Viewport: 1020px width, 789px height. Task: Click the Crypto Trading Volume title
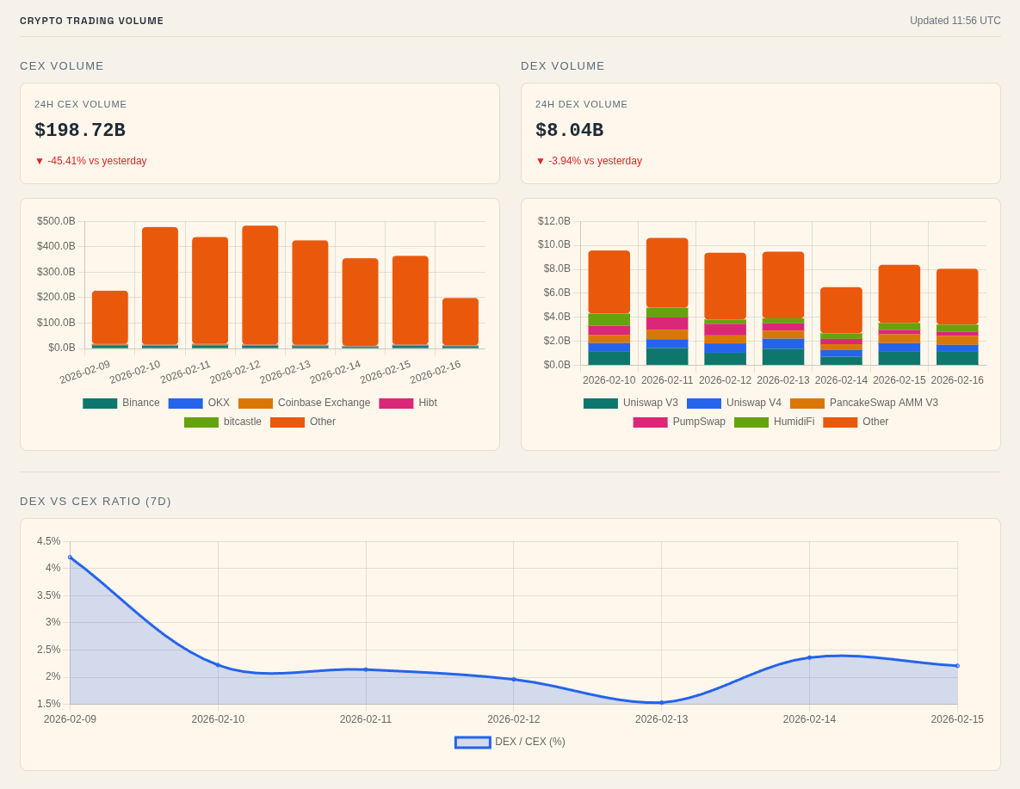[92, 21]
